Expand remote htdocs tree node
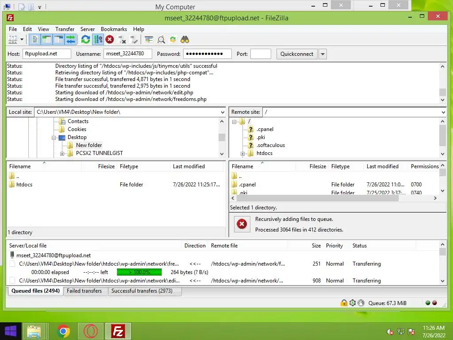This screenshot has width=453, height=340. (x=242, y=154)
